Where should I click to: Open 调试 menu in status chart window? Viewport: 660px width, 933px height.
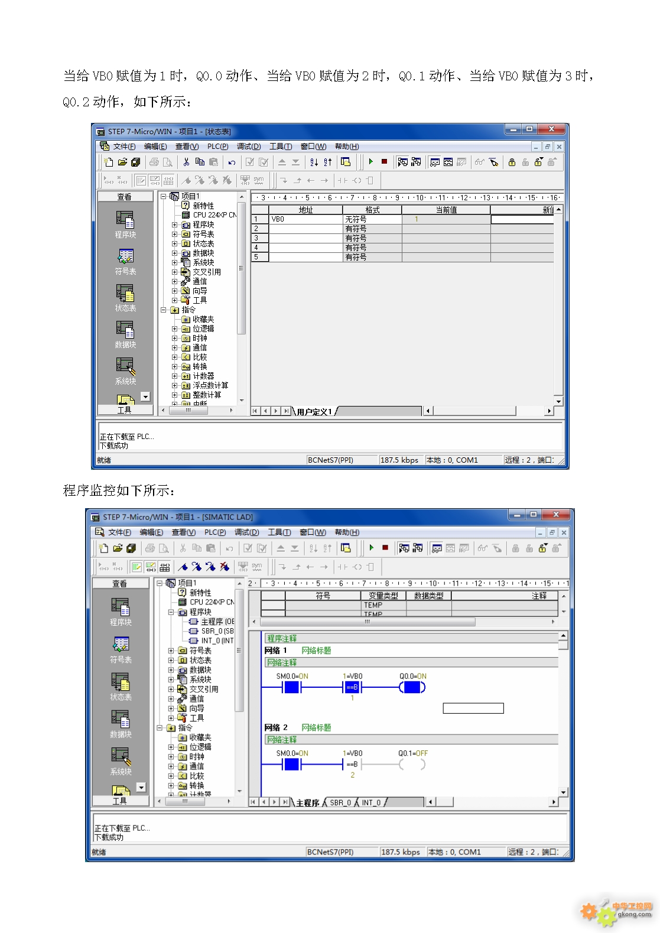[x=249, y=147]
